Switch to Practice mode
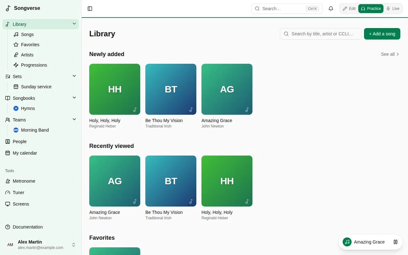 371,9
